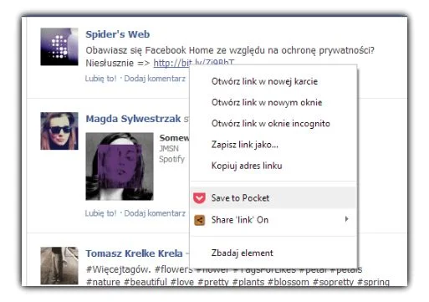Choose Otwórz link w nowym oknie

click(273, 102)
